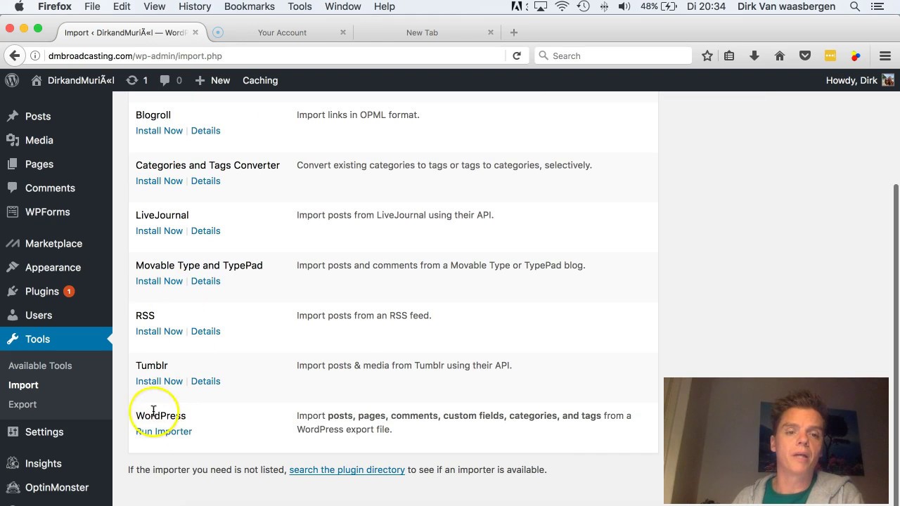The image size is (900, 506).
Task: Switch to the Your Account tab
Action: pos(282,32)
